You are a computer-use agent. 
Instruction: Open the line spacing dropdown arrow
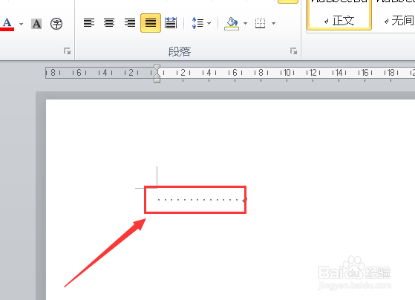pos(209,24)
